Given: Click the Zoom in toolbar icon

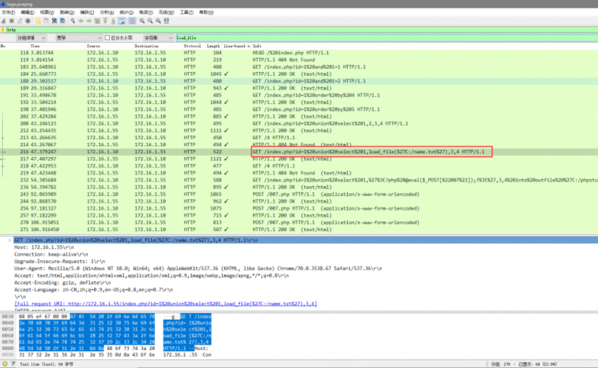Looking at the screenshot, I should point(142,21).
